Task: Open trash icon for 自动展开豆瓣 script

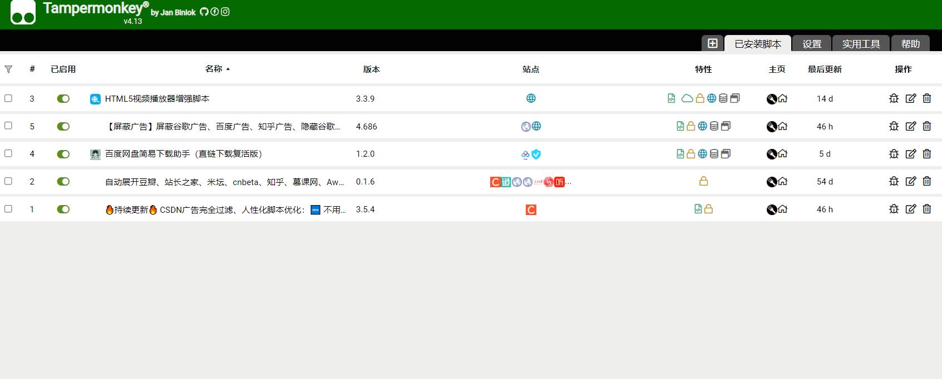Action: click(x=926, y=181)
